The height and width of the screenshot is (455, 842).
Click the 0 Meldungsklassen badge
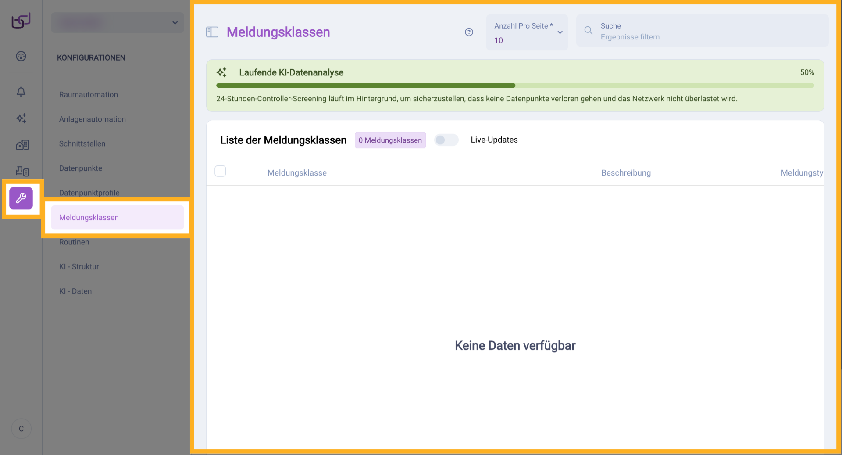pos(390,140)
